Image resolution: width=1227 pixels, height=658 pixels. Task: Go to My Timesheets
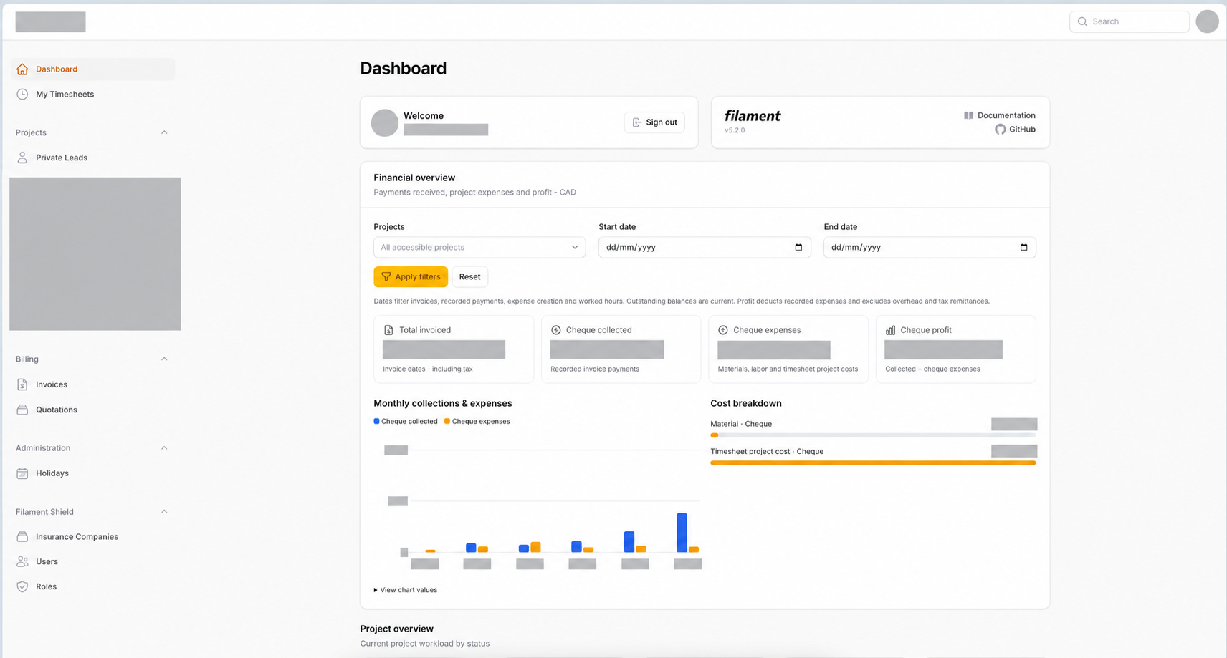[x=92, y=95]
